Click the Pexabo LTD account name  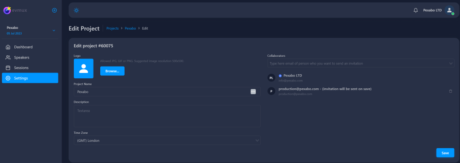click(433, 10)
